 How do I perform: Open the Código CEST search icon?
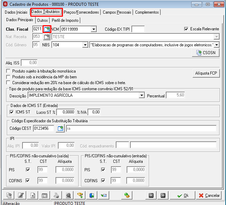[x=60, y=128]
